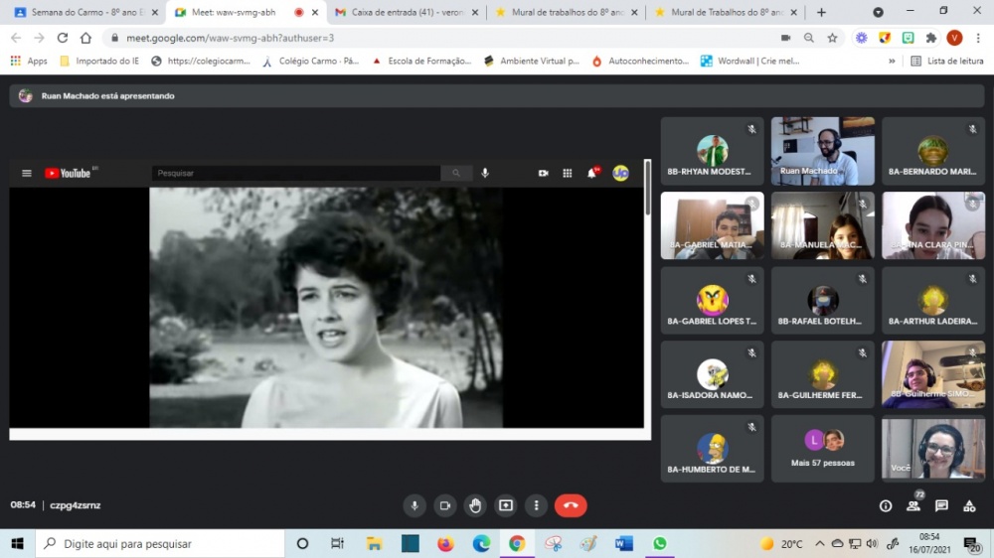Click YouTube voice search microphone
This screenshot has width=994, height=558.
click(x=485, y=173)
